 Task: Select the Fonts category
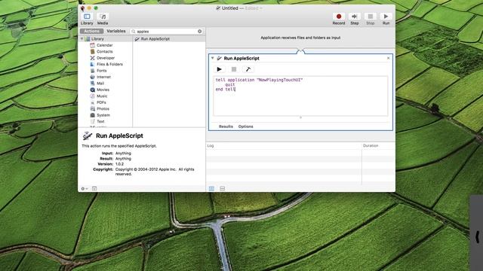(x=101, y=71)
